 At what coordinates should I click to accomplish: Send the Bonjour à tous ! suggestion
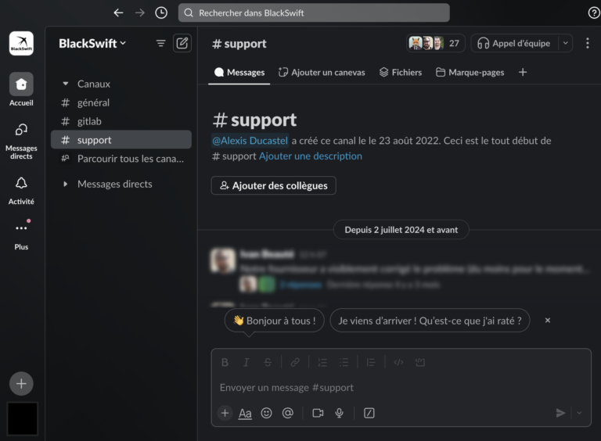click(x=275, y=321)
